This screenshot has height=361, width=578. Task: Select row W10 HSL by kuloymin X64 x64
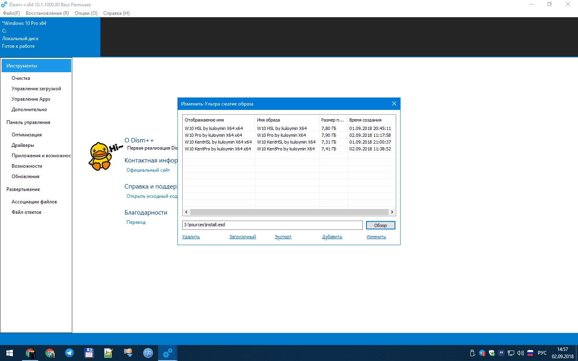289,128
